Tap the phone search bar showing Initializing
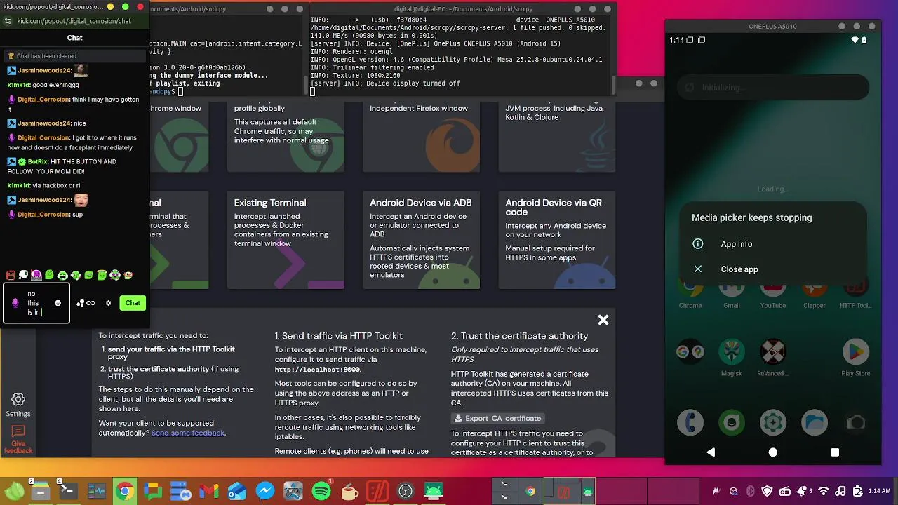Screen dimensions: 898x505 click(x=773, y=88)
